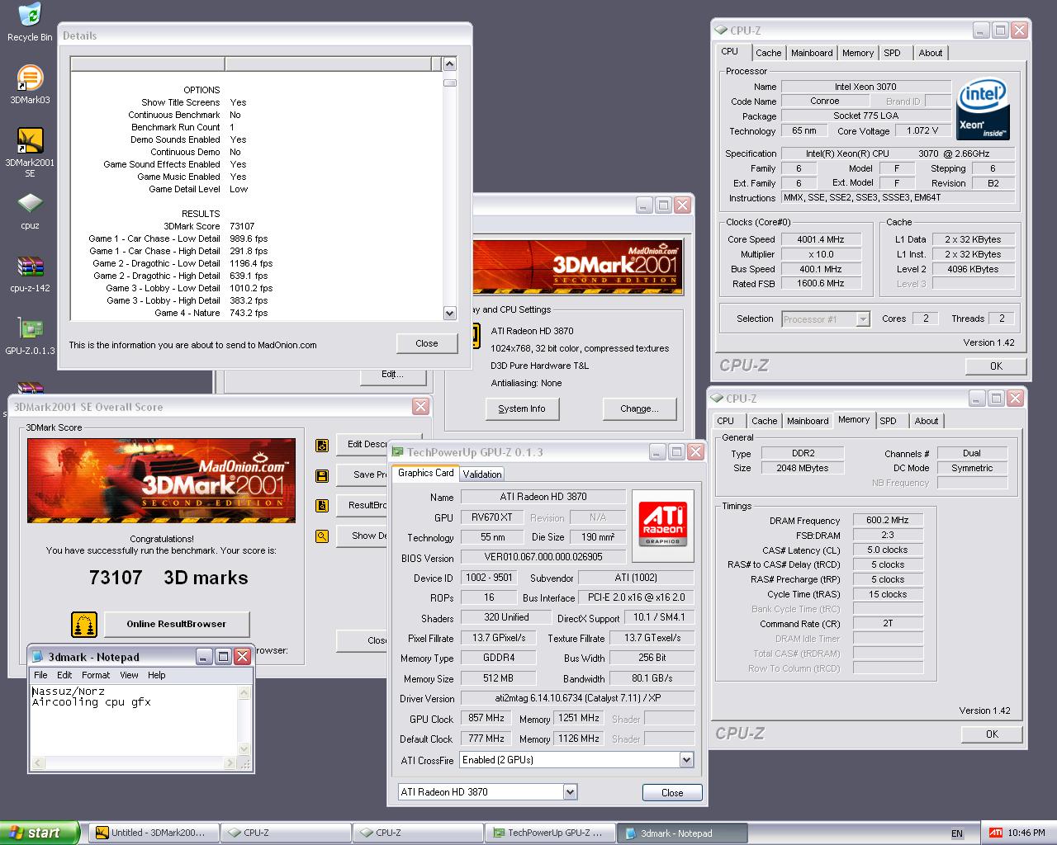This screenshot has height=845, width=1057.
Task: Open the Mainboard tab in upper CPU-Z
Action: click(812, 53)
